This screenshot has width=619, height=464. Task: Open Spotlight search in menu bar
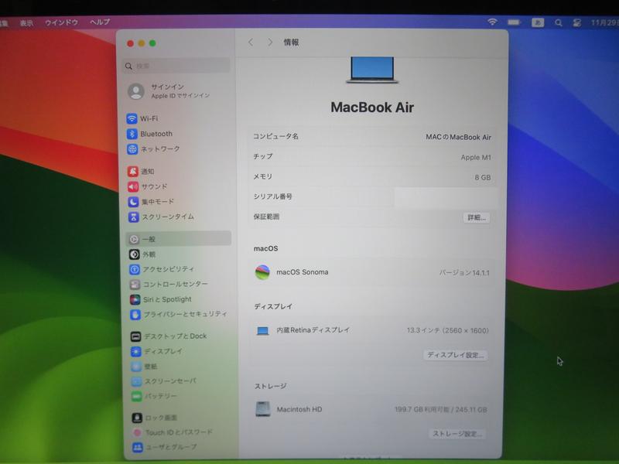pyautogui.click(x=558, y=23)
